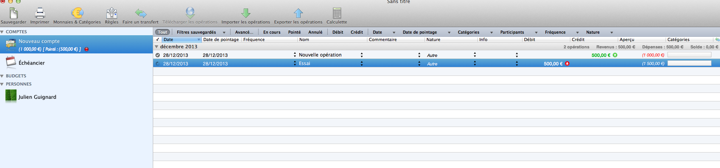
Task: Sort by the Aperçu column header
Action: [642, 39]
